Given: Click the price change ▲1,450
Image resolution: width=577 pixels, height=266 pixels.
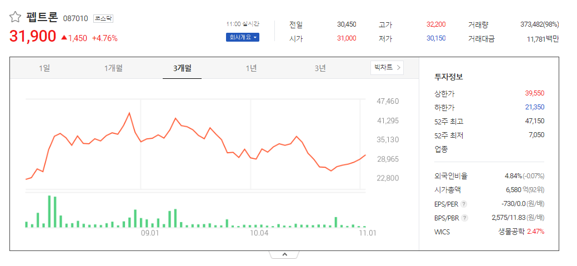Looking at the screenshot, I should [74, 38].
